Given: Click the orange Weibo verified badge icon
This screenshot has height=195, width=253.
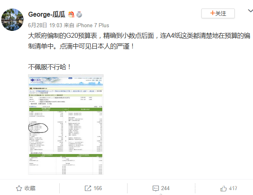Looking at the screenshot, I should tap(71, 15).
